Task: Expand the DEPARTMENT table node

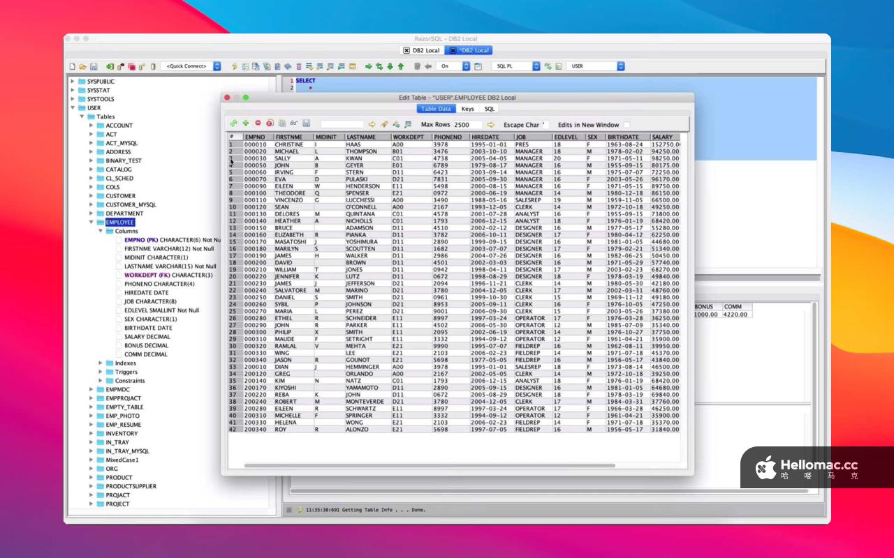Action: [x=91, y=213]
